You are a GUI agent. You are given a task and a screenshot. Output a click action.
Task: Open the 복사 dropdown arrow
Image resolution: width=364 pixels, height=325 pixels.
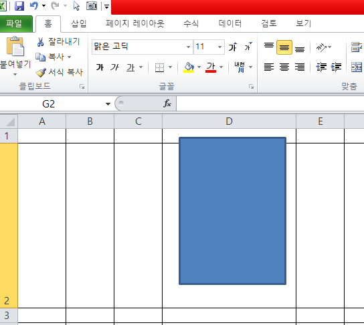point(69,57)
